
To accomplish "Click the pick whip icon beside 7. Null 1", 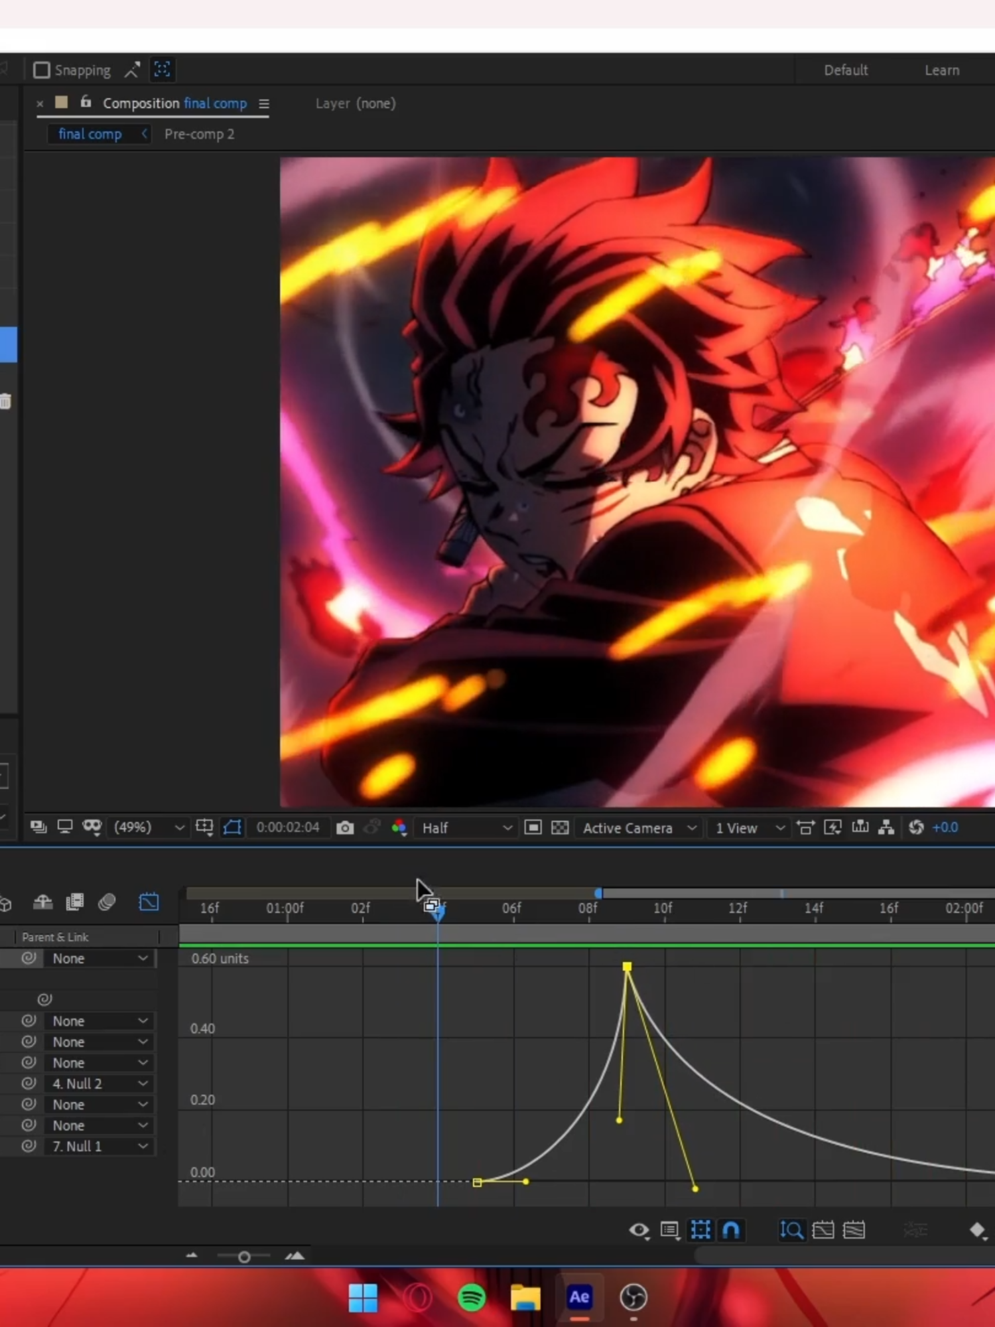I will coord(29,1145).
